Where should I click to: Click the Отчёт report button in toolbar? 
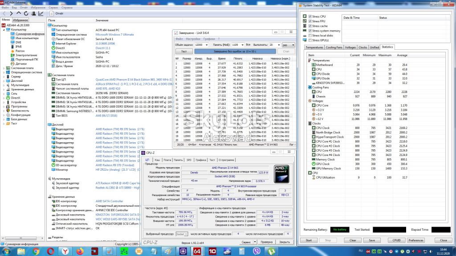[x=57, y=13]
